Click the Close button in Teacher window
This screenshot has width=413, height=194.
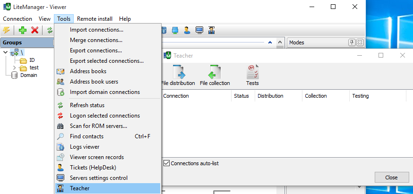[391, 177]
